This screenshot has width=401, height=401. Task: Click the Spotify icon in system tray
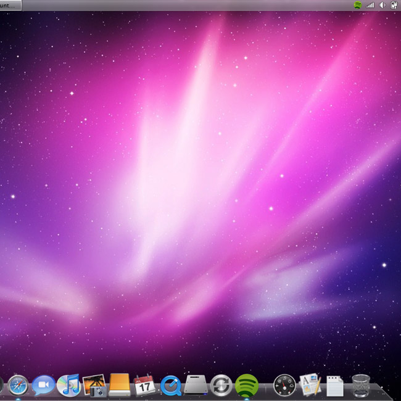(x=358, y=5)
